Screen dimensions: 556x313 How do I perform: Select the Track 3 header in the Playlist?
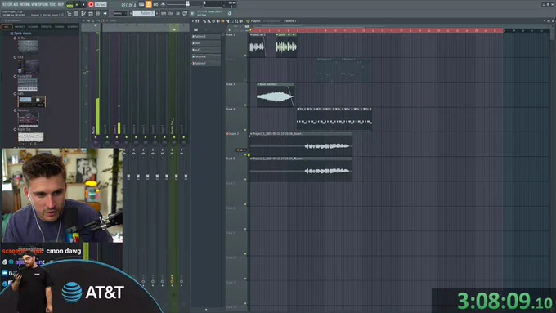click(x=235, y=95)
